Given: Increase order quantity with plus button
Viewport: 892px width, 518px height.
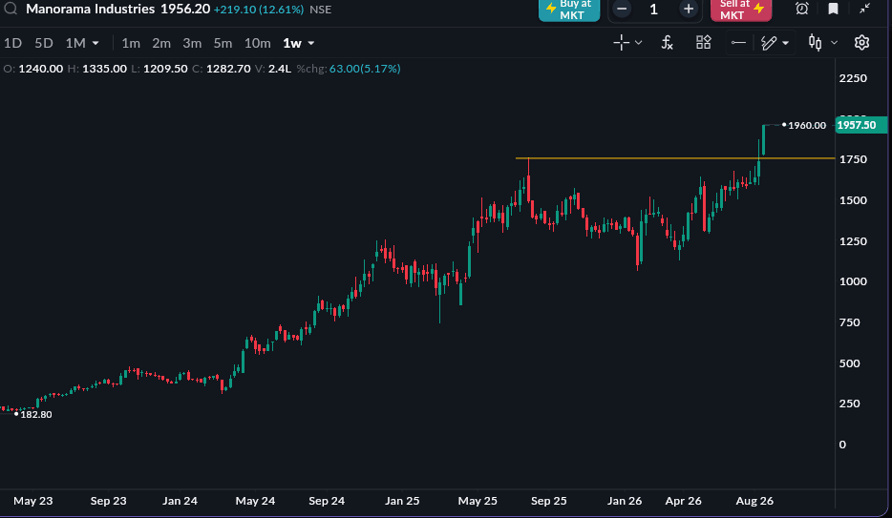Looking at the screenshot, I should point(689,10).
